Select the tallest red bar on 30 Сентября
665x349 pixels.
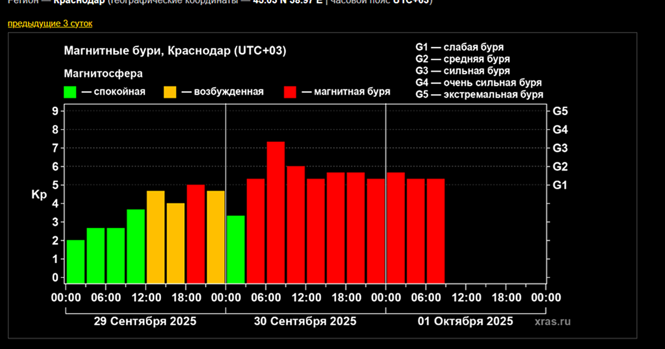(275, 212)
